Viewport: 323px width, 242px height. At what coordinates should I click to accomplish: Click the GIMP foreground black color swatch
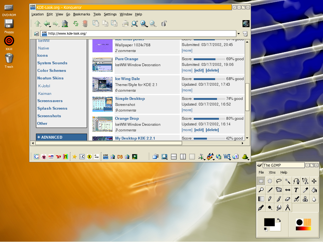pos(269,222)
